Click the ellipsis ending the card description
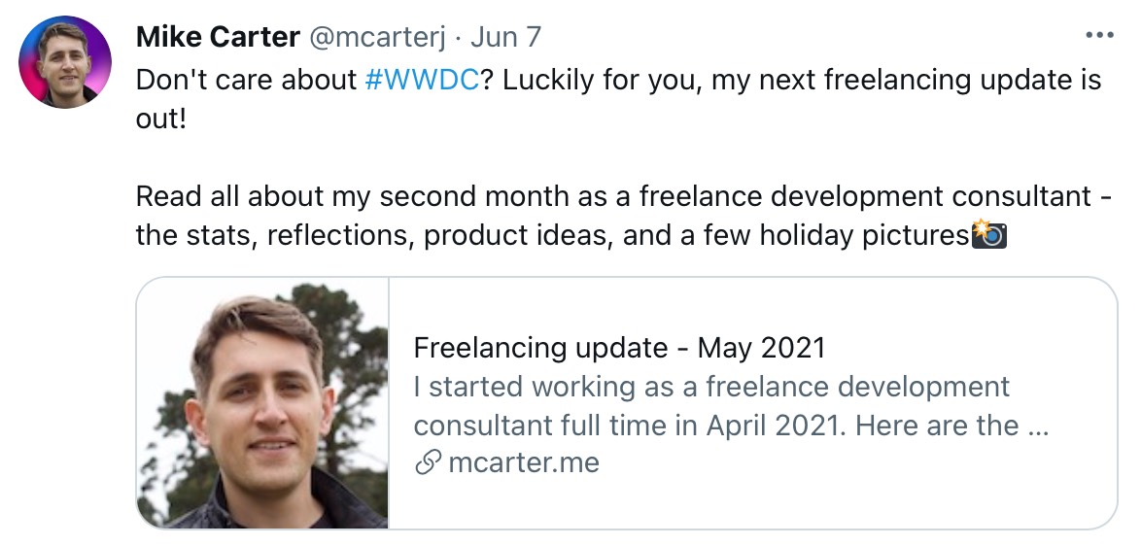The image size is (1141, 546). pos(1037,426)
